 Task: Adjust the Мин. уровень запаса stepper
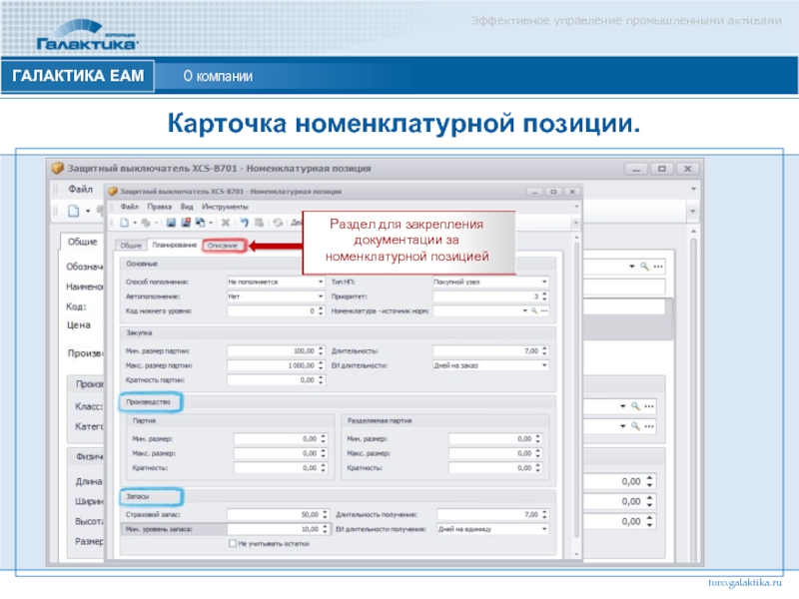(x=325, y=529)
